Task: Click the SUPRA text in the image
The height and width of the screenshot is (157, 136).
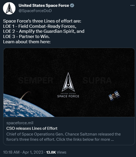Action: pos(97,80)
